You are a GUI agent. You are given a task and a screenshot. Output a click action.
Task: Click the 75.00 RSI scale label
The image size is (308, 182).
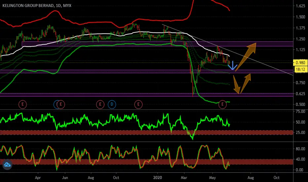point(300,112)
